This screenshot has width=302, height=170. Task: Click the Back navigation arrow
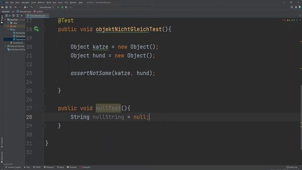(16, 7)
